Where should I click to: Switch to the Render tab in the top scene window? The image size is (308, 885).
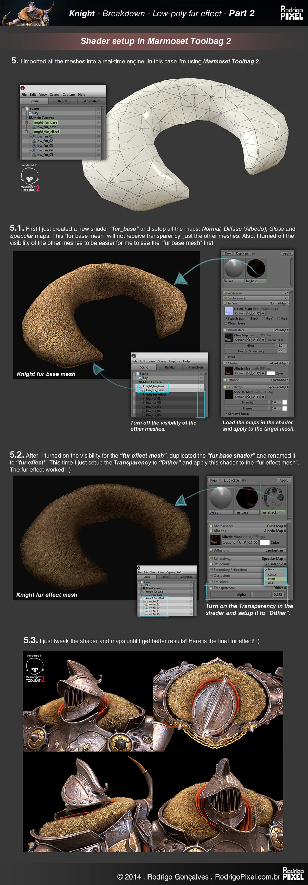[x=63, y=101]
